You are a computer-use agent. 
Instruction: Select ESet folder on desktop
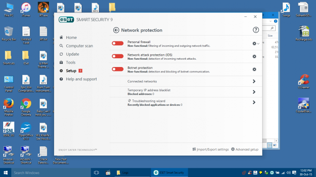coord(26,58)
